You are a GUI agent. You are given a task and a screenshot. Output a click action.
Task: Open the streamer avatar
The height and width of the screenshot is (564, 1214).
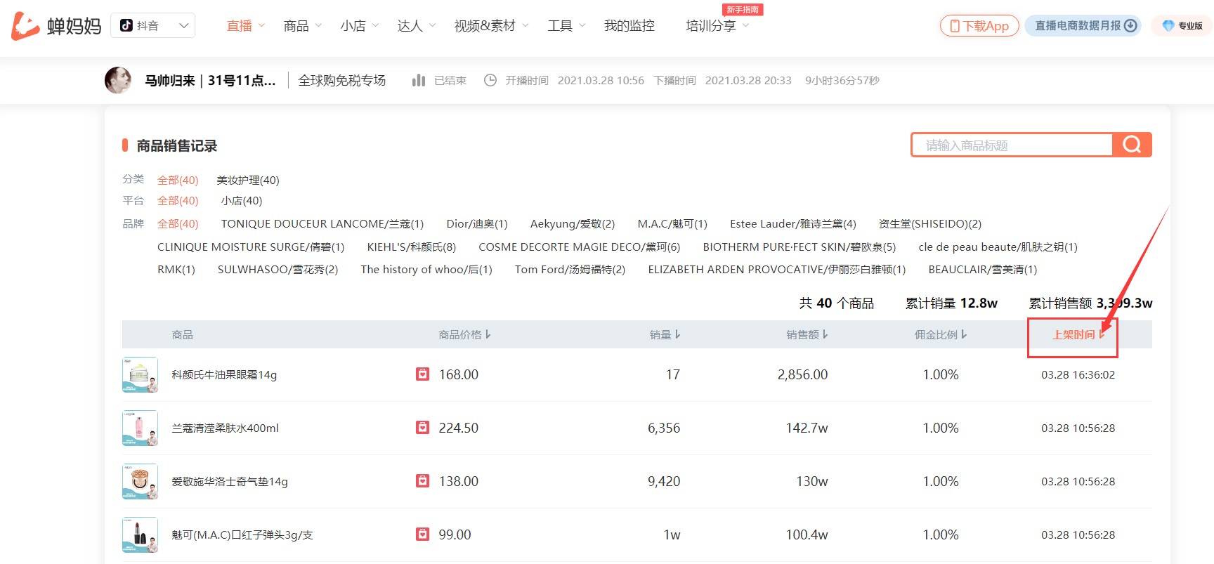click(118, 80)
